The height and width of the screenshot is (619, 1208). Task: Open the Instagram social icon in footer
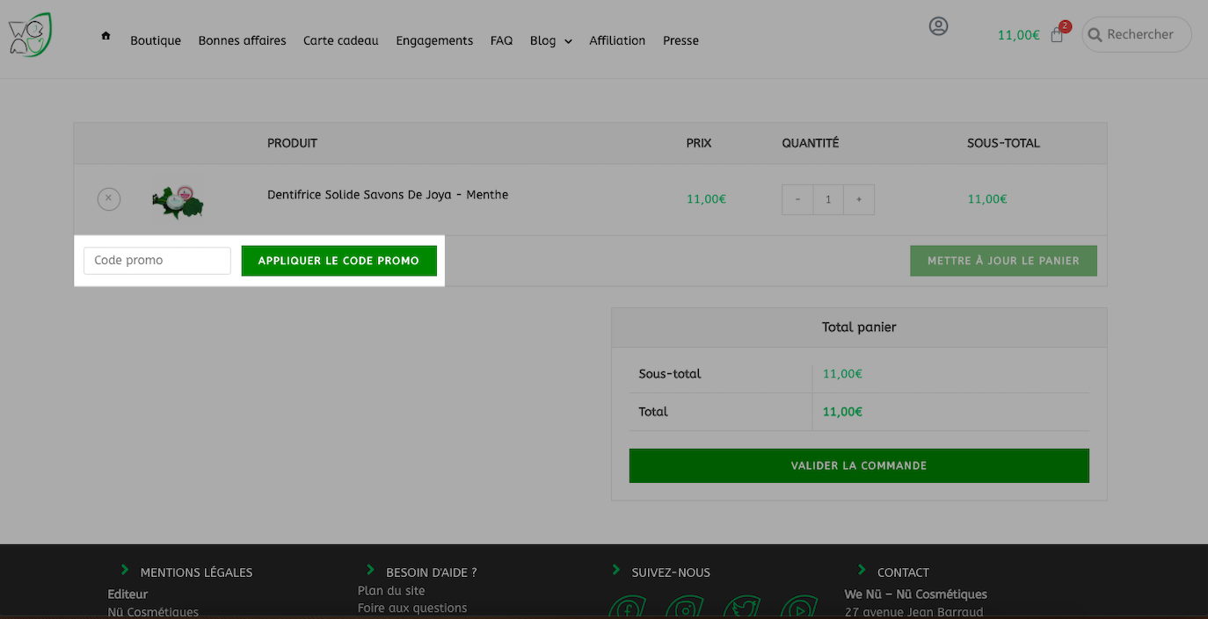[x=685, y=608]
